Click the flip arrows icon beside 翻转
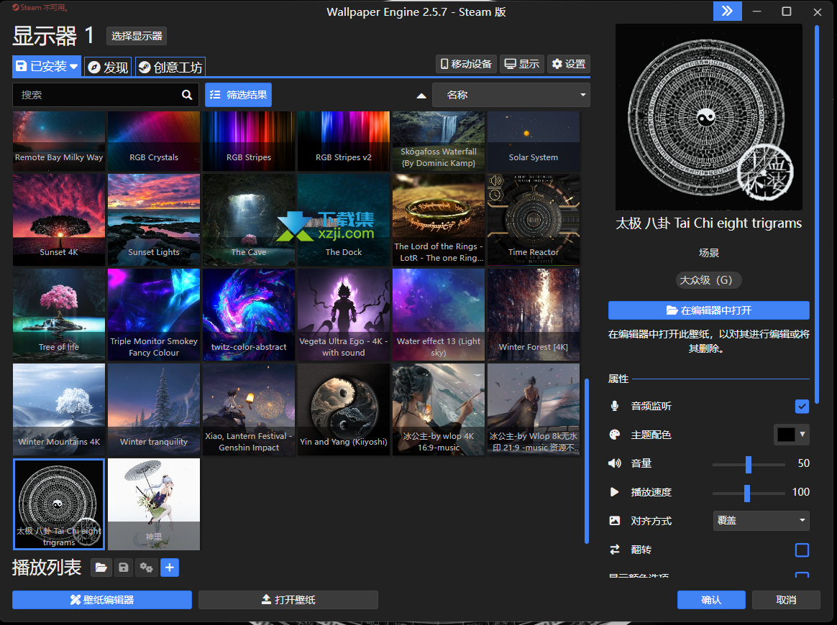The height and width of the screenshot is (625, 837). (x=614, y=550)
